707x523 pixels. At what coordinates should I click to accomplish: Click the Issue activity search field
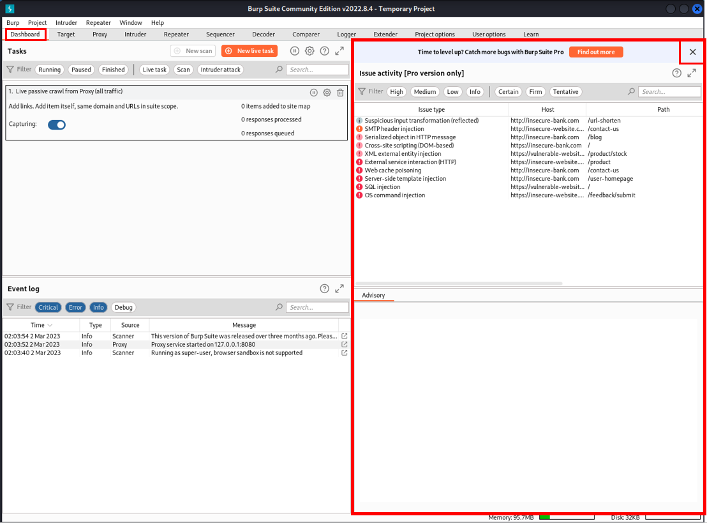pos(669,91)
